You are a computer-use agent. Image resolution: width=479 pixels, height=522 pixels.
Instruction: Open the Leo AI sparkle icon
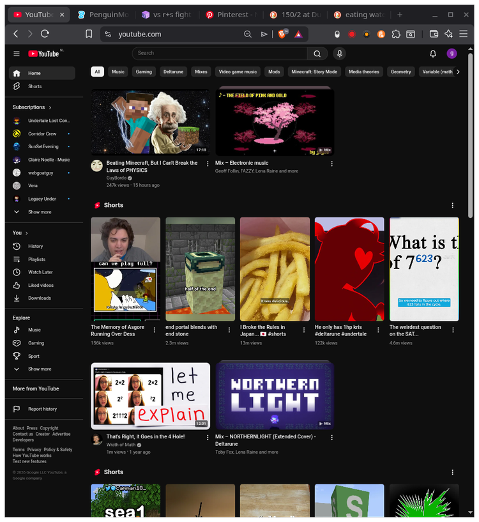449,34
